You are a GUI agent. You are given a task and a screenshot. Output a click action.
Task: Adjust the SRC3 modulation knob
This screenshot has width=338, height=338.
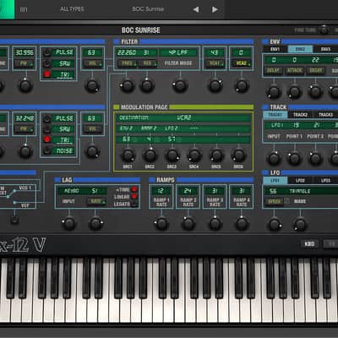pyautogui.click(x=172, y=155)
